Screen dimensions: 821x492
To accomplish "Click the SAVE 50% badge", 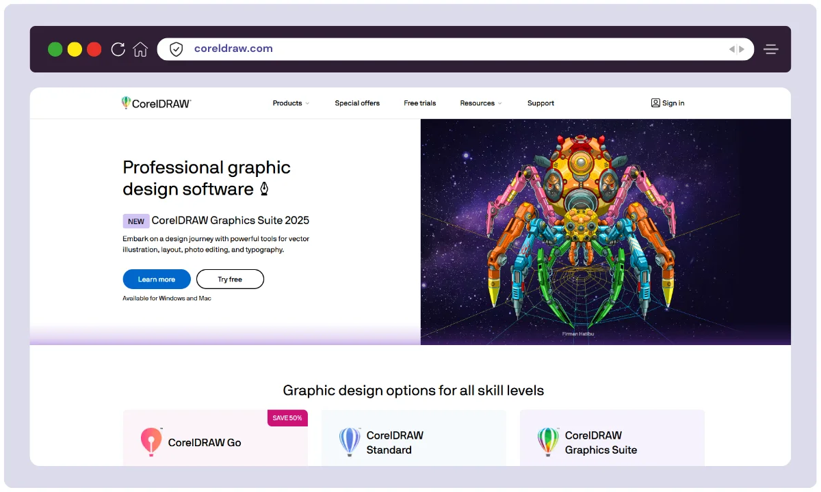I will tap(287, 418).
